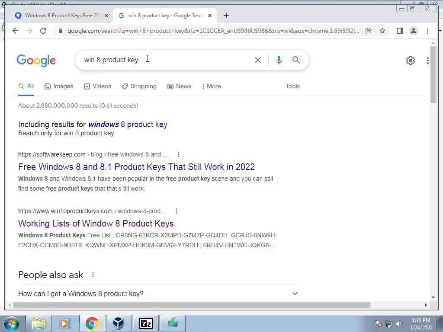Viewport: 443px width, 332px height.
Task: Open People also ask options menu
Action: pyautogui.click(x=93, y=275)
